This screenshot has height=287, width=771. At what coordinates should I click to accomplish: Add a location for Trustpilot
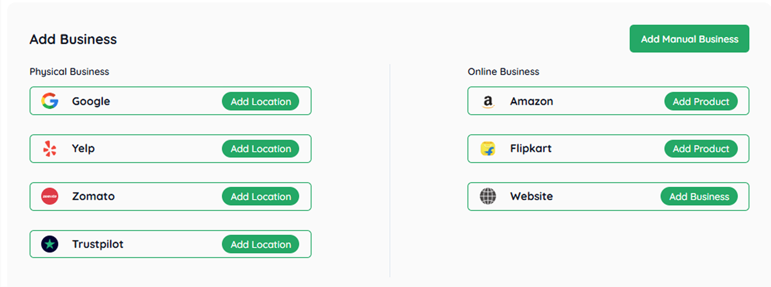pyautogui.click(x=260, y=244)
